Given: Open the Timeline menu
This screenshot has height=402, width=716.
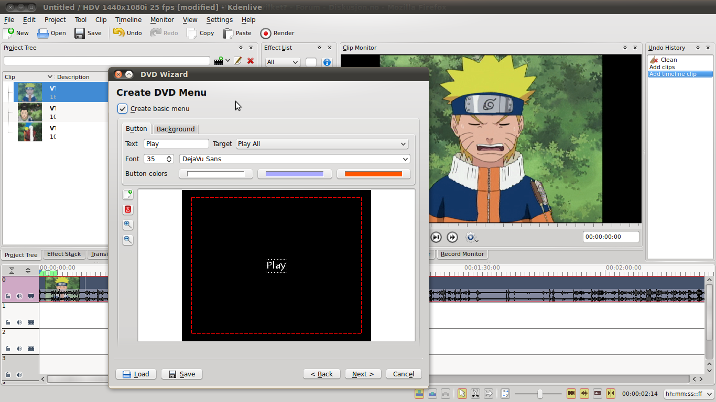Looking at the screenshot, I should coord(128,20).
